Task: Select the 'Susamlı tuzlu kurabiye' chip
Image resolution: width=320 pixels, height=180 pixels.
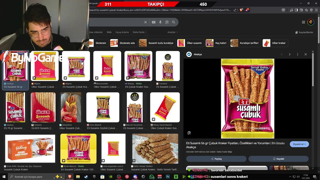Action: [x=157, y=43]
